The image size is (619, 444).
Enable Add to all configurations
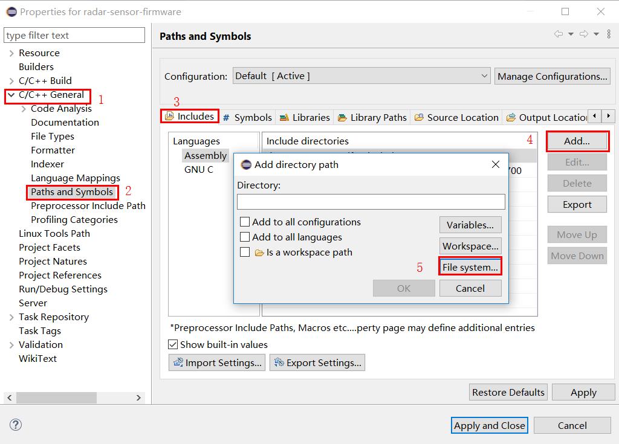244,222
